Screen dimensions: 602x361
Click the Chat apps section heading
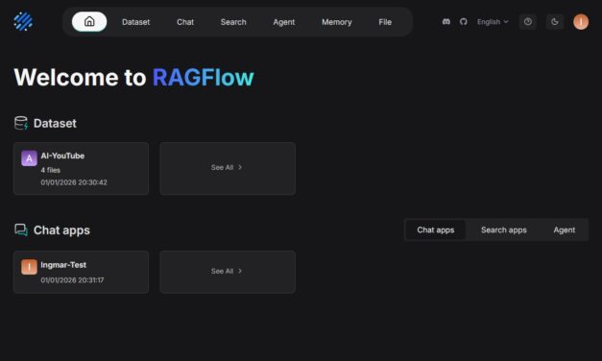[x=61, y=230]
